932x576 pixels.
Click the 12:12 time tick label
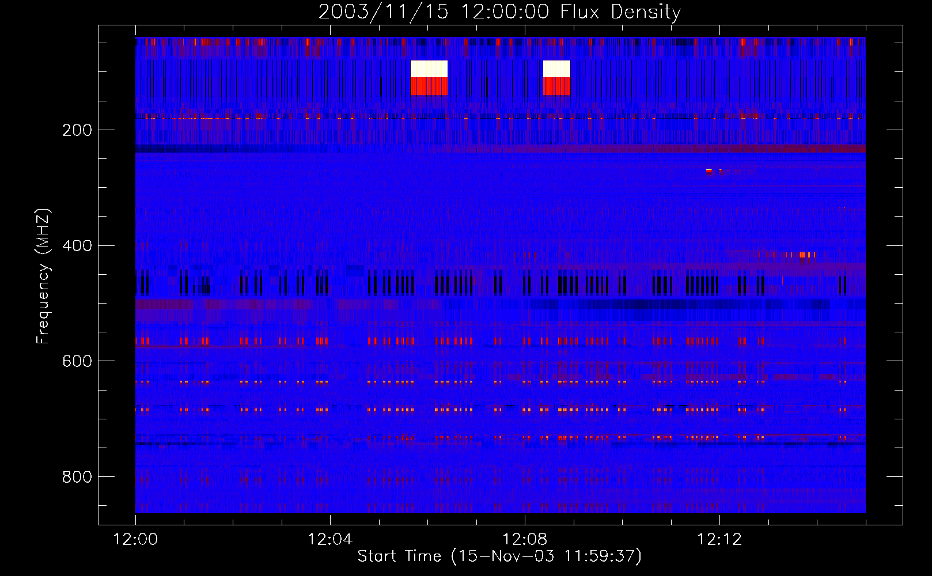pos(719,540)
